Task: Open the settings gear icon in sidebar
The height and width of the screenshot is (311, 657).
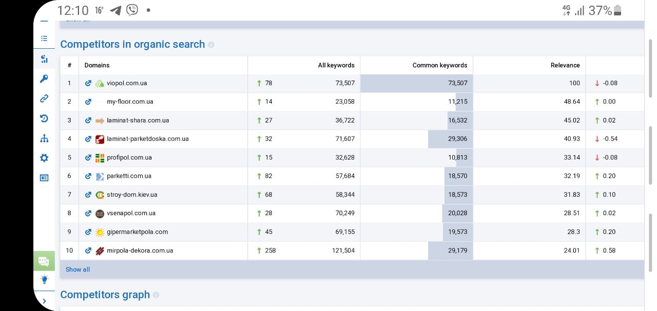Action: pyautogui.click(x=44, y=158)
